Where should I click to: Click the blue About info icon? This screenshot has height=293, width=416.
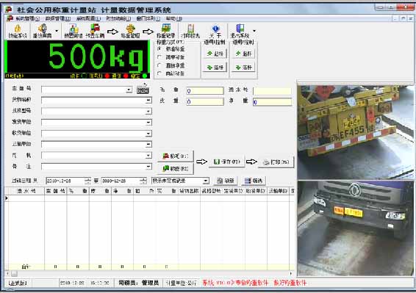click(215, 31)
